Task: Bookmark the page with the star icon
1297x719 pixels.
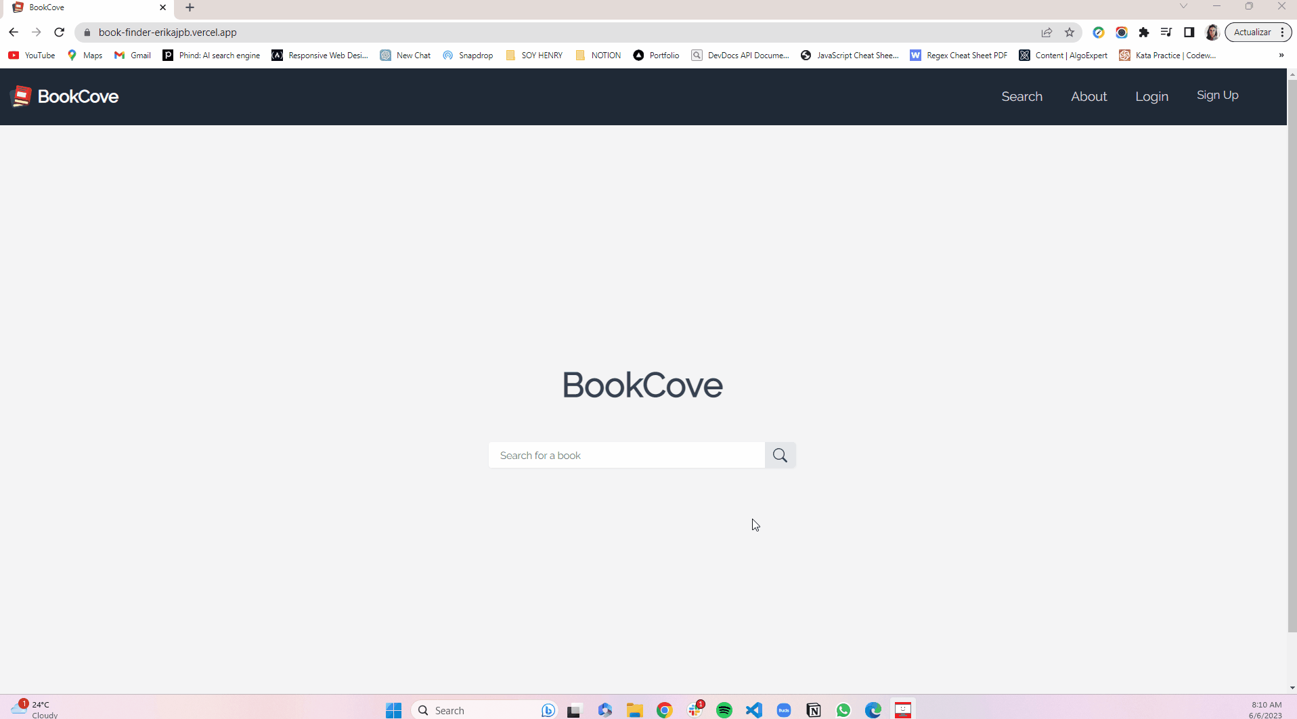Action: pos(1070,32)
